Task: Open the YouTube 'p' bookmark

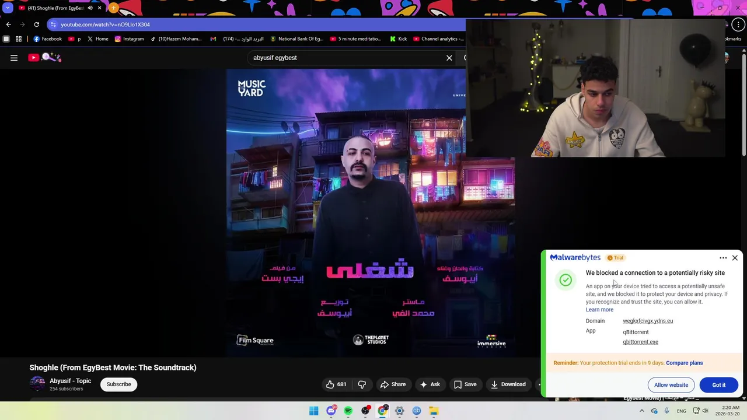Action: pos(74,39)
